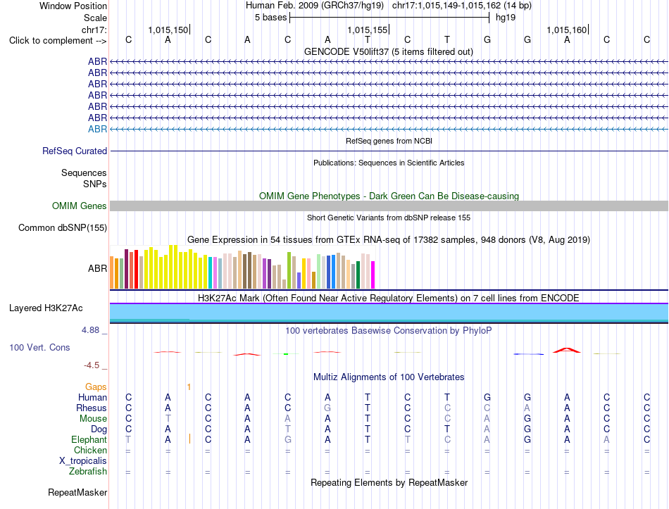Click the 100 Vert. Cons label
The image size is (669, 509).
39,347
